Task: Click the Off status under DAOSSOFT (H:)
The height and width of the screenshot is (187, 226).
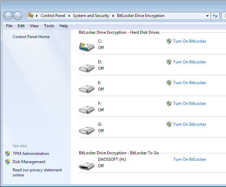Action: pos(101,166)
